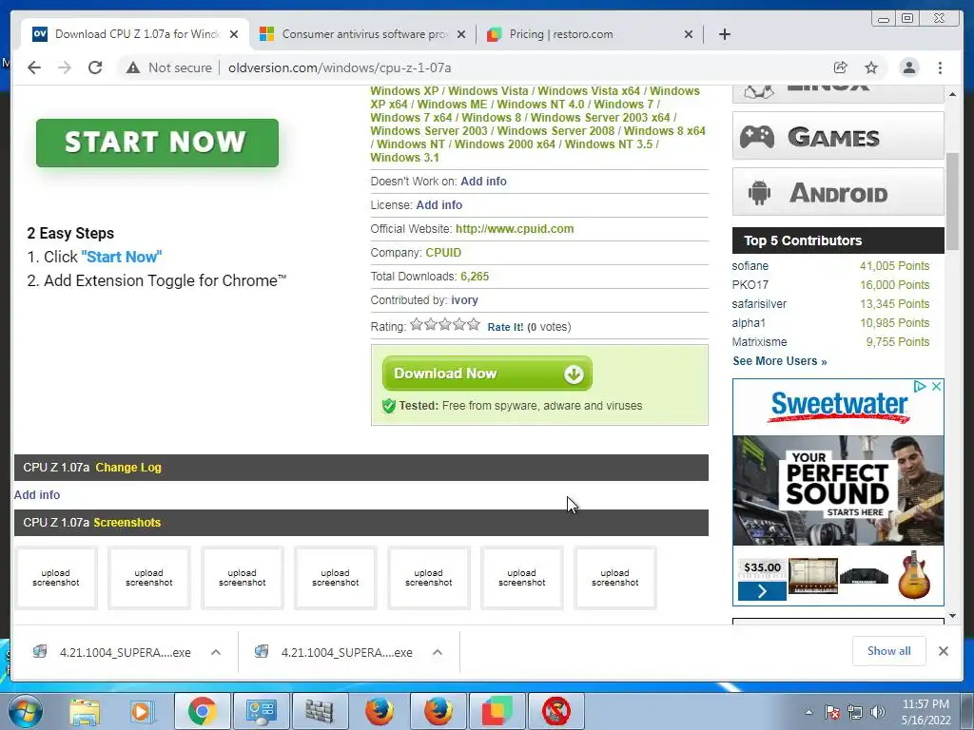Click the last upload screenshot placeholder
974x730 pixels.
click(615, 578)
